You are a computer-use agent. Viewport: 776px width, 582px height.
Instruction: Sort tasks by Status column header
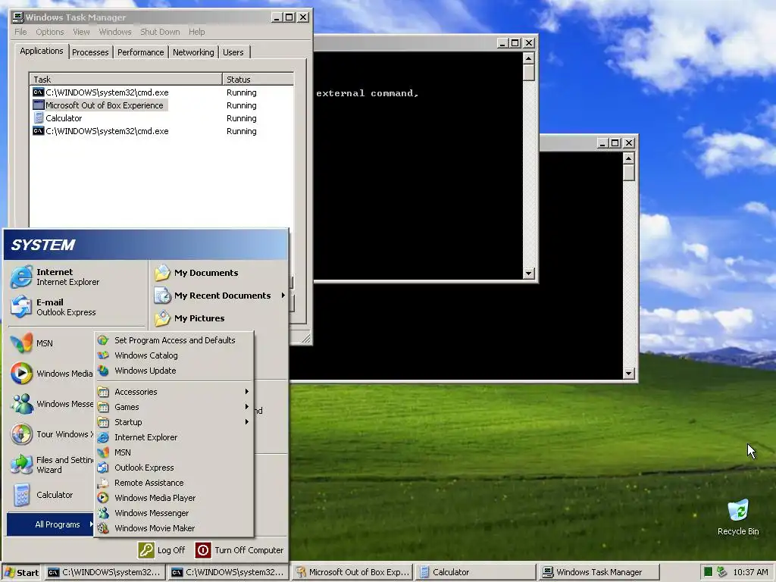point(258,79)
